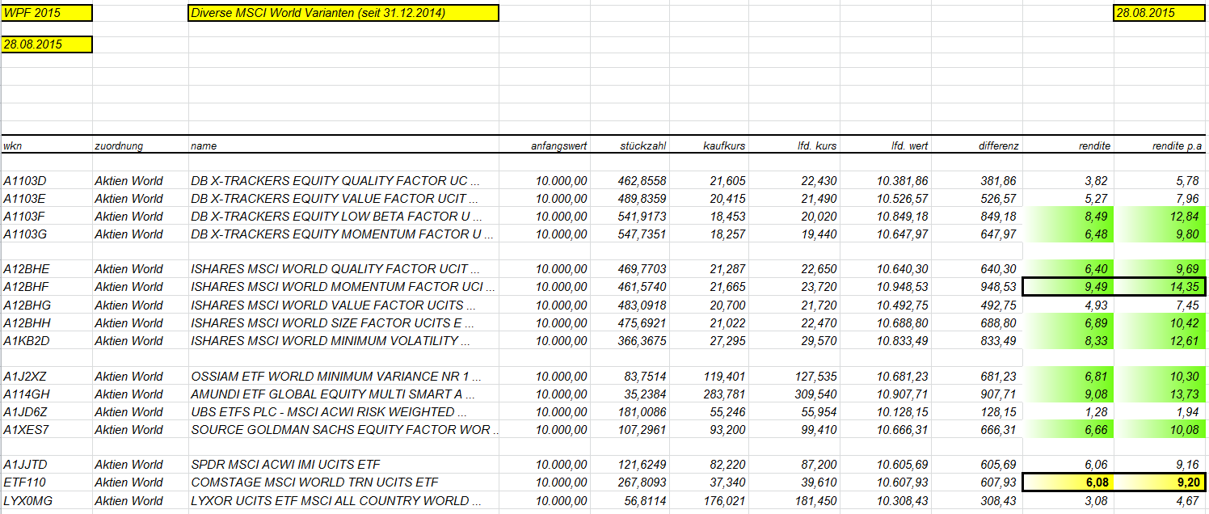This screenshot has height=514, width=1209.
Task: Select the yellow WPF 2015 cell
Action: click(x=46, y=13)
